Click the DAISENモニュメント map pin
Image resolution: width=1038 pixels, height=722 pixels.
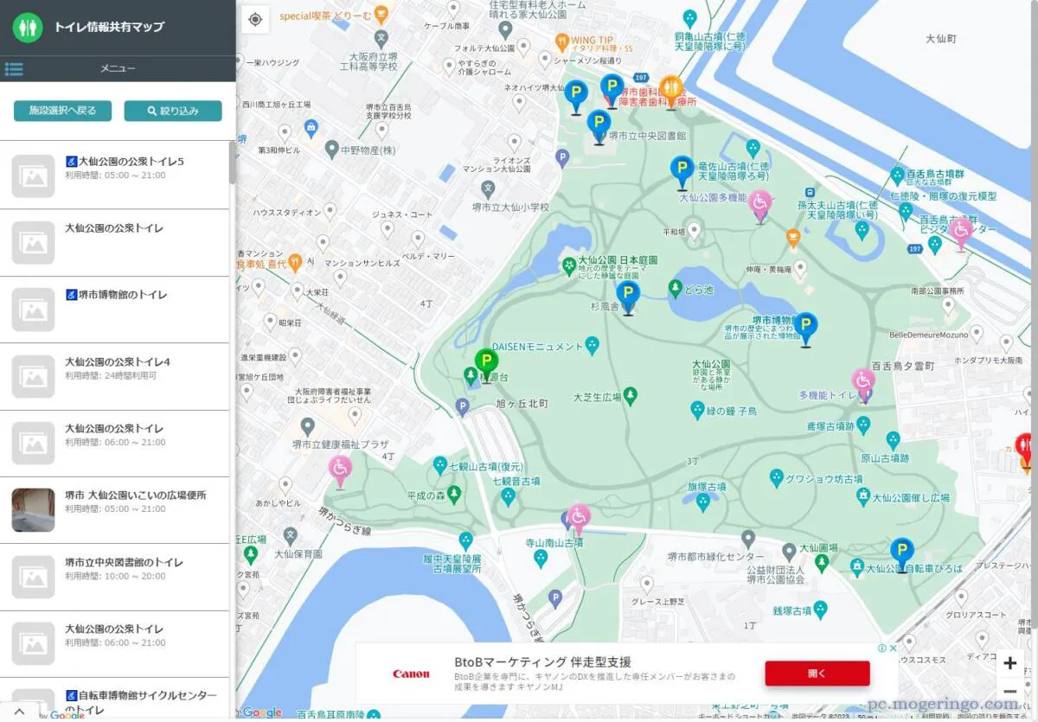pyautogui.click(x=592, y=346)
